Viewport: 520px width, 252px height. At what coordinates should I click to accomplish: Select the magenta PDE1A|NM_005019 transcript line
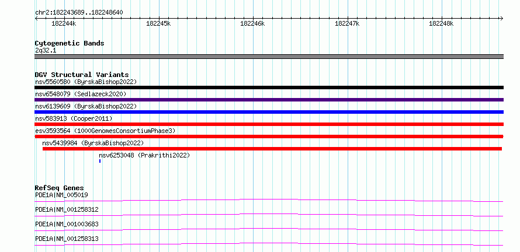(x=269, y=200)
